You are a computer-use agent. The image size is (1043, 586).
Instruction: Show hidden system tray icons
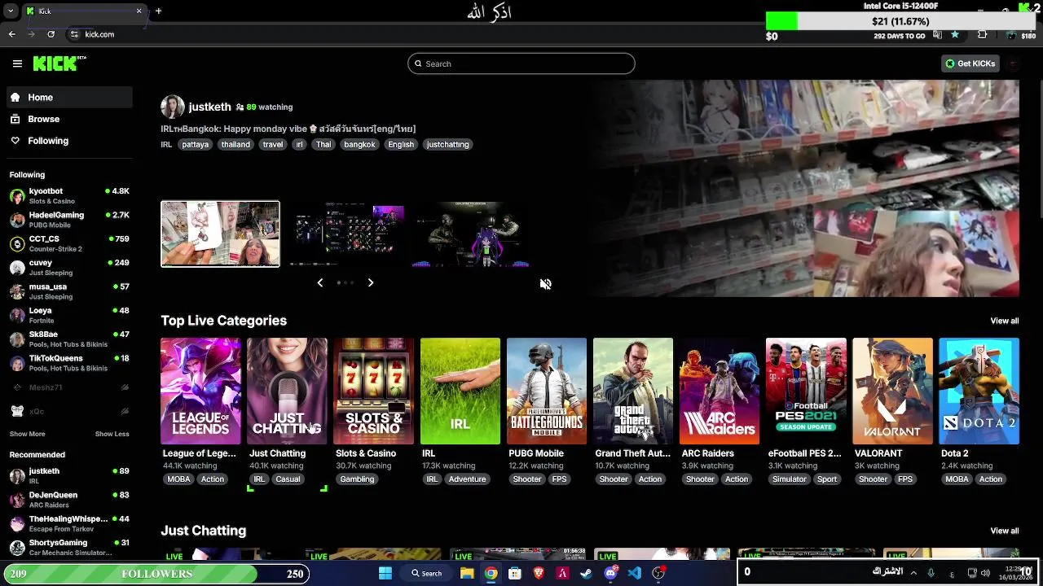click(x=913, y=573)
